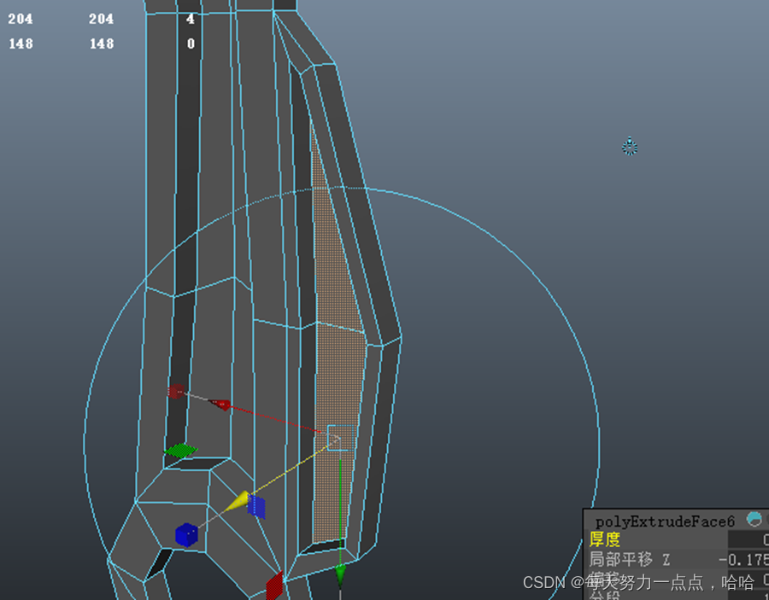The height and width of the screenshot is (600, 769).
Task: Click the red plane handle near the bottom
Action: [x=274, y=585]
